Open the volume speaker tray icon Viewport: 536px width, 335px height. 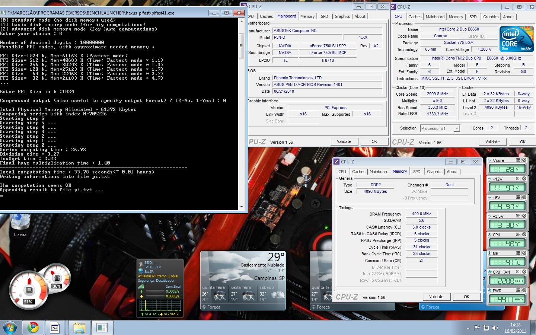(495, 328)
